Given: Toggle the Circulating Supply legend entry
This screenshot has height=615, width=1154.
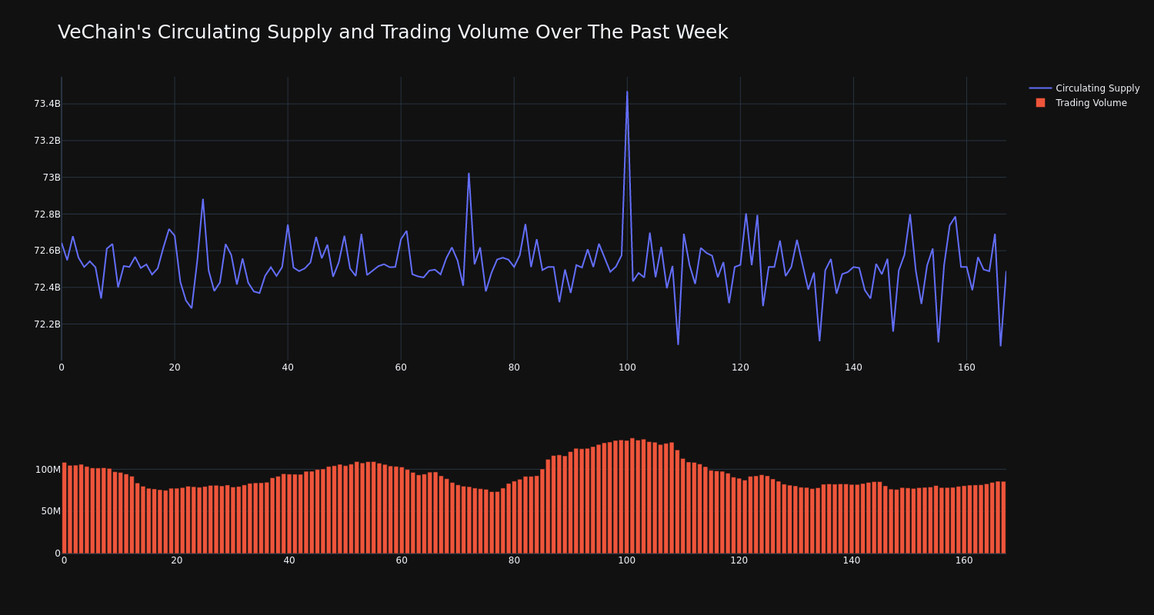Looking at the screenshot, I should point(1084,88).
